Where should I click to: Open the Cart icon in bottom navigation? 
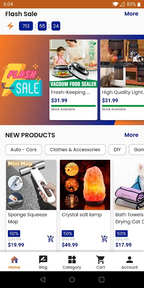click(100, 260)
